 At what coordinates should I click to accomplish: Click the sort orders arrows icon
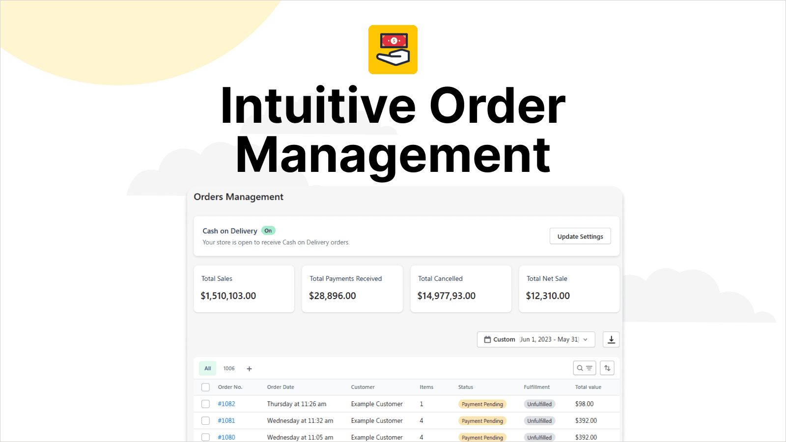point(607,368)
